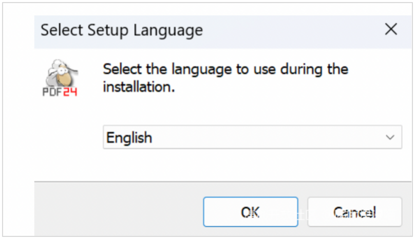Screen dimensions: 415x240
Task: Cancel the setup language selection
Action: pos(354,212)
